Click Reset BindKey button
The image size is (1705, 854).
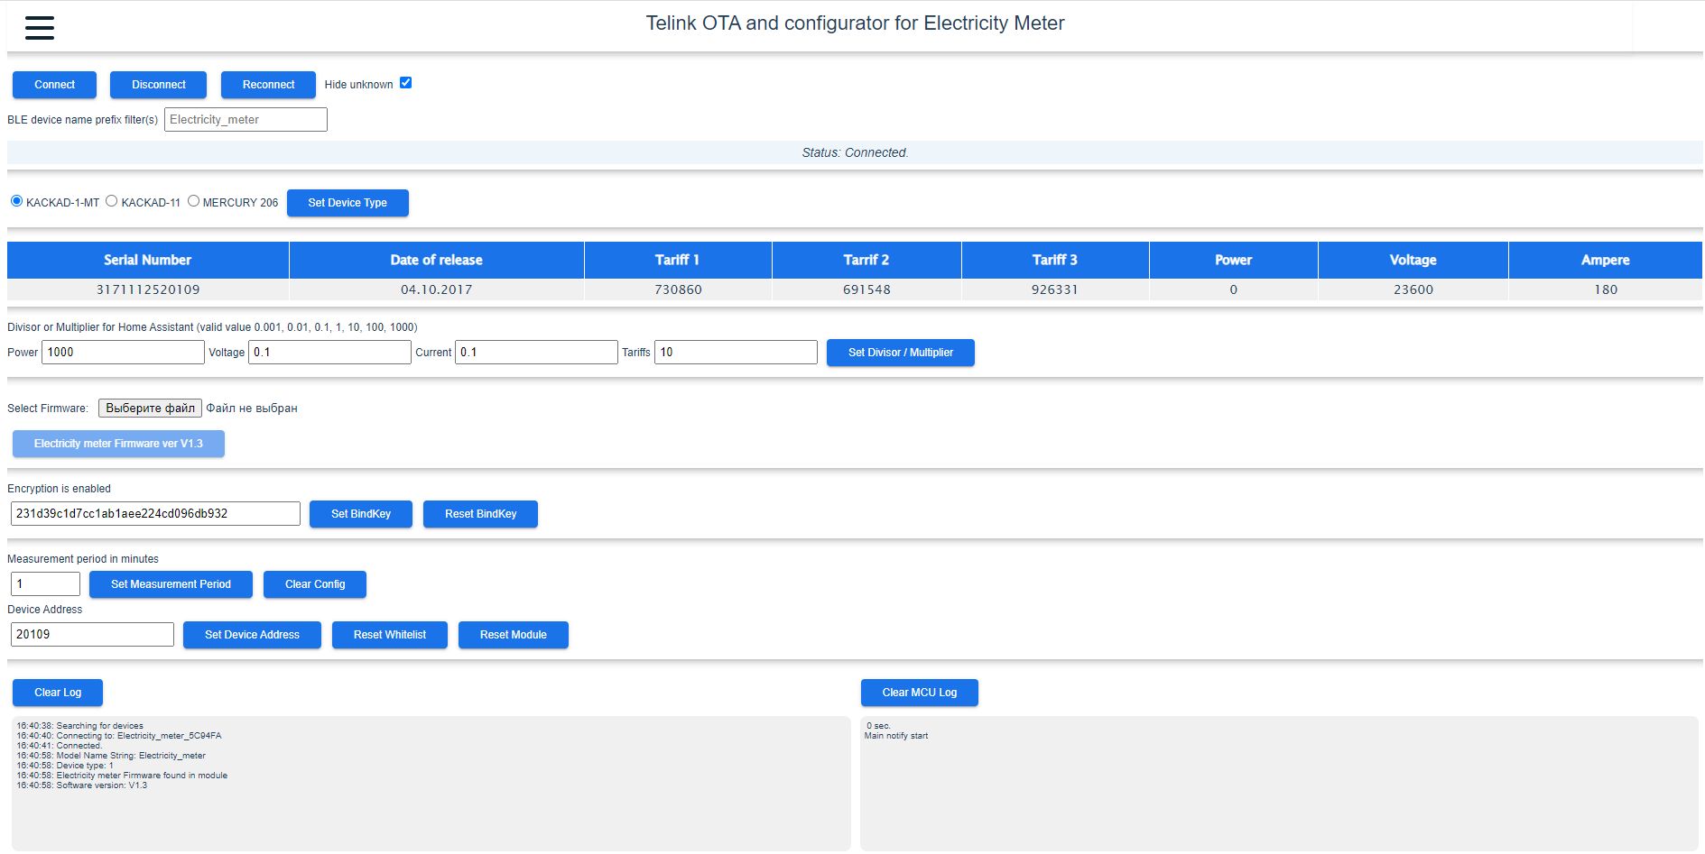click(x=480, y=514)
